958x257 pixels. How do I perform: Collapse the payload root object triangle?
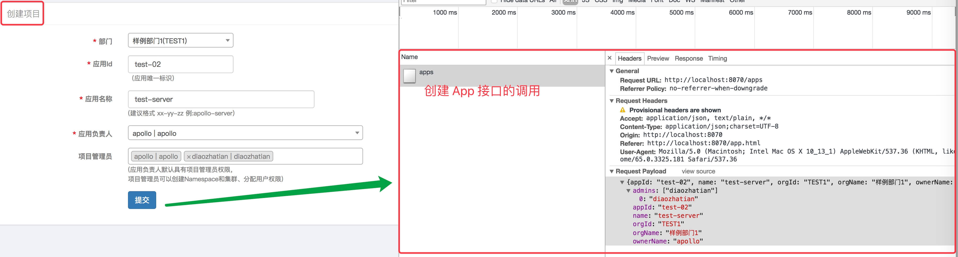[x=622, y=182]
